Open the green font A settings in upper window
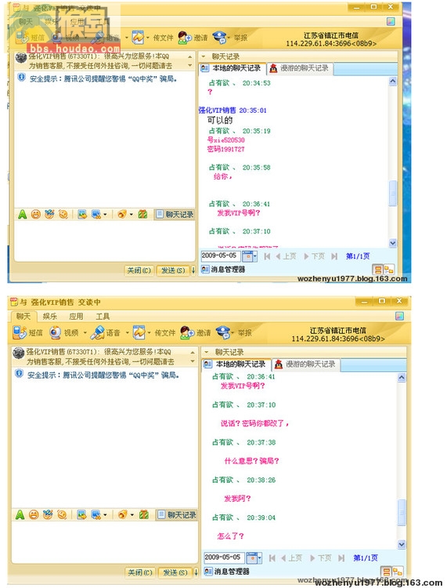This screenshot has width=447, height=588. (x=22, y=214)
